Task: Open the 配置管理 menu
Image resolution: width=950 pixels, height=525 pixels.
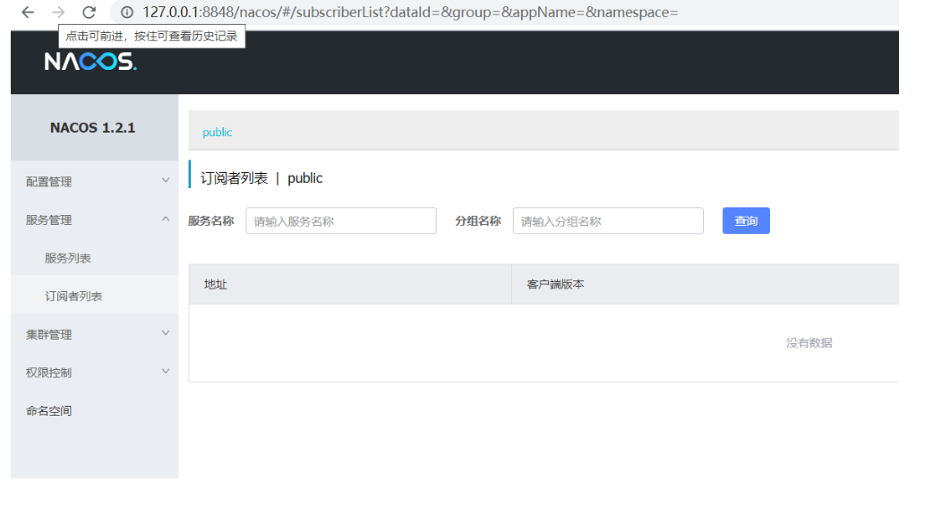Action: [x=95, y=181]
